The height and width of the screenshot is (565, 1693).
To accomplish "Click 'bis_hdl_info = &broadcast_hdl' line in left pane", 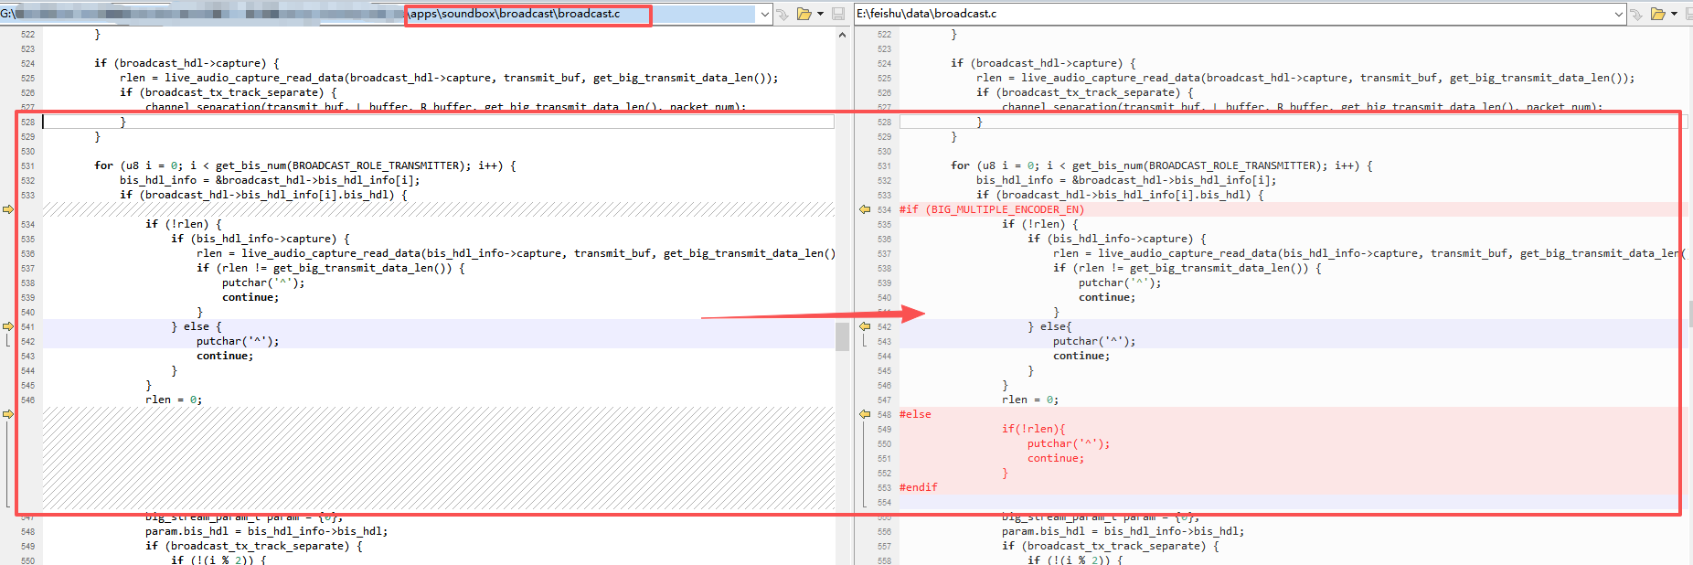I will coord(270,180).
